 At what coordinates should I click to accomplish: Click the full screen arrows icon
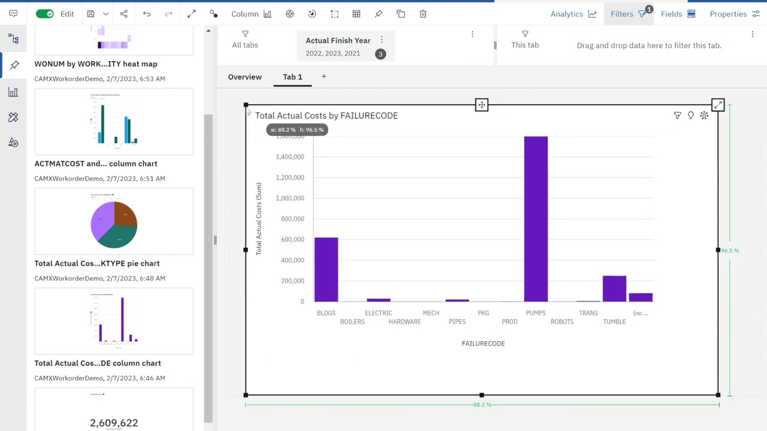pos(192,14)
